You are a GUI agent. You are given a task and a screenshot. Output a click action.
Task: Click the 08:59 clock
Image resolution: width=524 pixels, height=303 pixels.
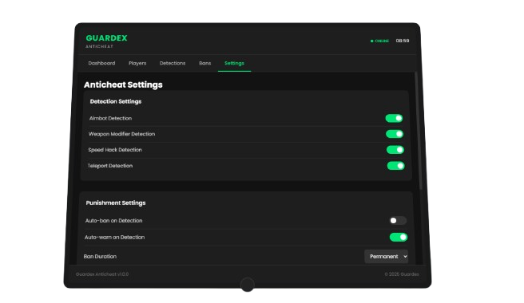click(403, 41)
